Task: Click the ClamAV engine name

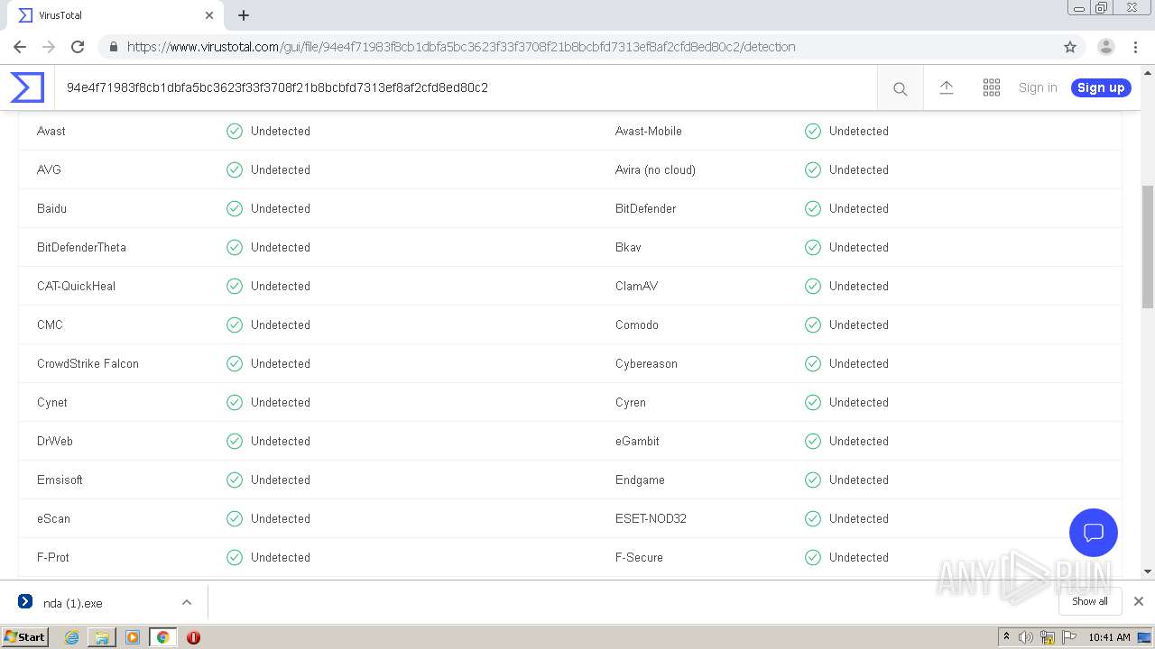Action: [x=636, y=286]
